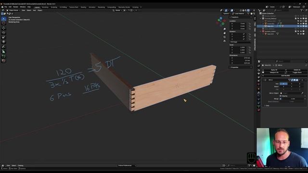This screenshot has width=308, height=173.
Task: Toggle visibility eye of selected Side.001 row
Action: 301,26
